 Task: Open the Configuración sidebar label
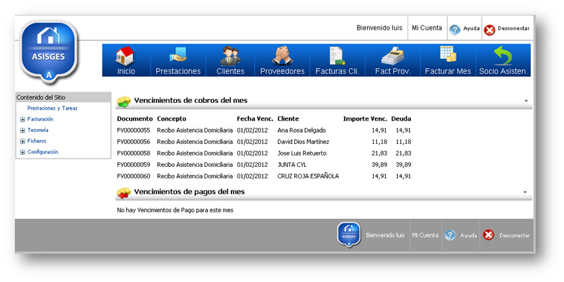[x=43, y=152]
